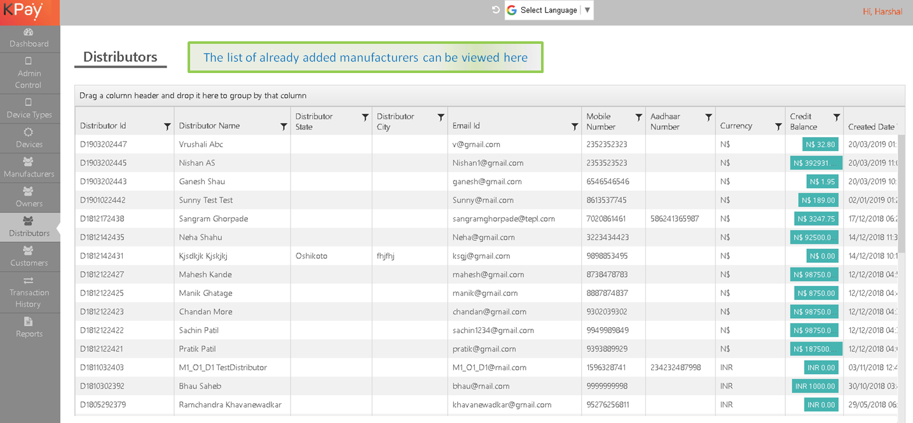The width and height of the screenshot is (913, 423).
Task: Click the INR 1000.00 credit balance badge
Action: coord(815,386)
